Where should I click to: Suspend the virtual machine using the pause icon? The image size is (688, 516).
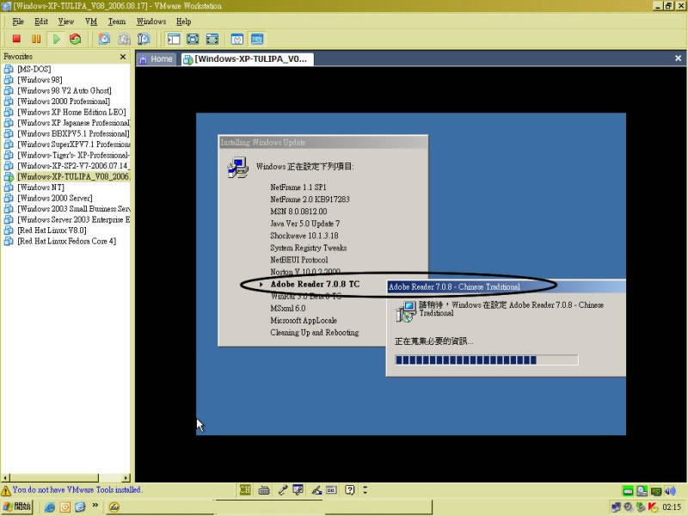coord(36,39)
